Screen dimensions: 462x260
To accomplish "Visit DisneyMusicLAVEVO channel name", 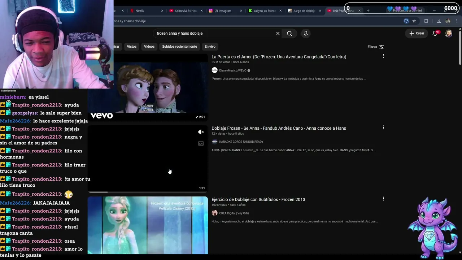I will [x=232, y=70].
